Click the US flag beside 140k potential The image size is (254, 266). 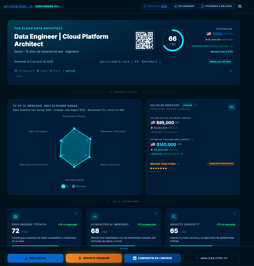tap(209, 34)
